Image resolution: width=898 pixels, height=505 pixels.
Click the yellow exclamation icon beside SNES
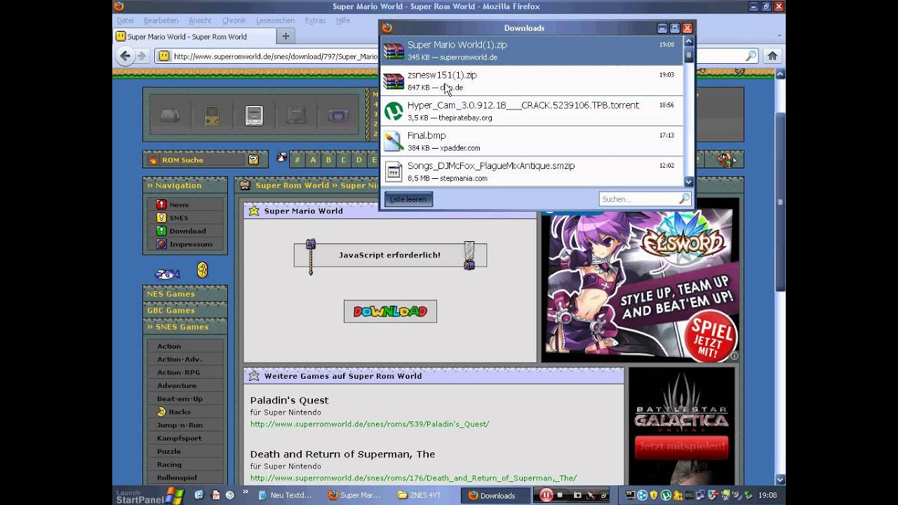[161, 217]
